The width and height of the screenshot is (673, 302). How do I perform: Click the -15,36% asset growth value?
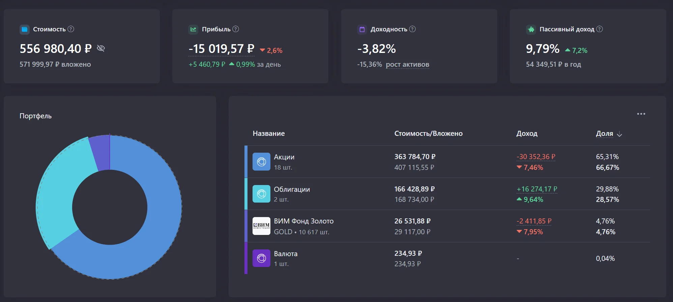[370, 64]
